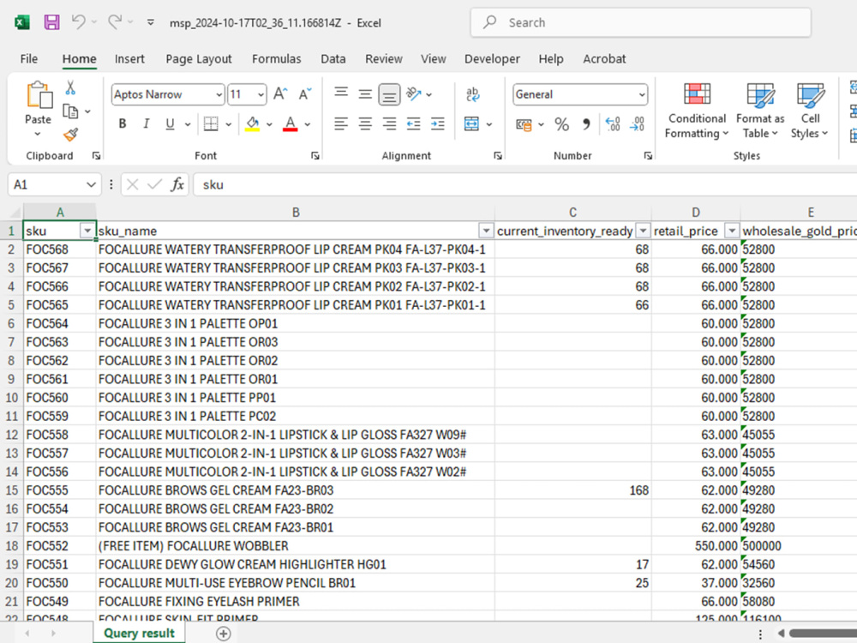857x643 pixels.
Task: Open current_inventory_ready filter dropdown
Action: pyautogui.click(x=644, y=231)
